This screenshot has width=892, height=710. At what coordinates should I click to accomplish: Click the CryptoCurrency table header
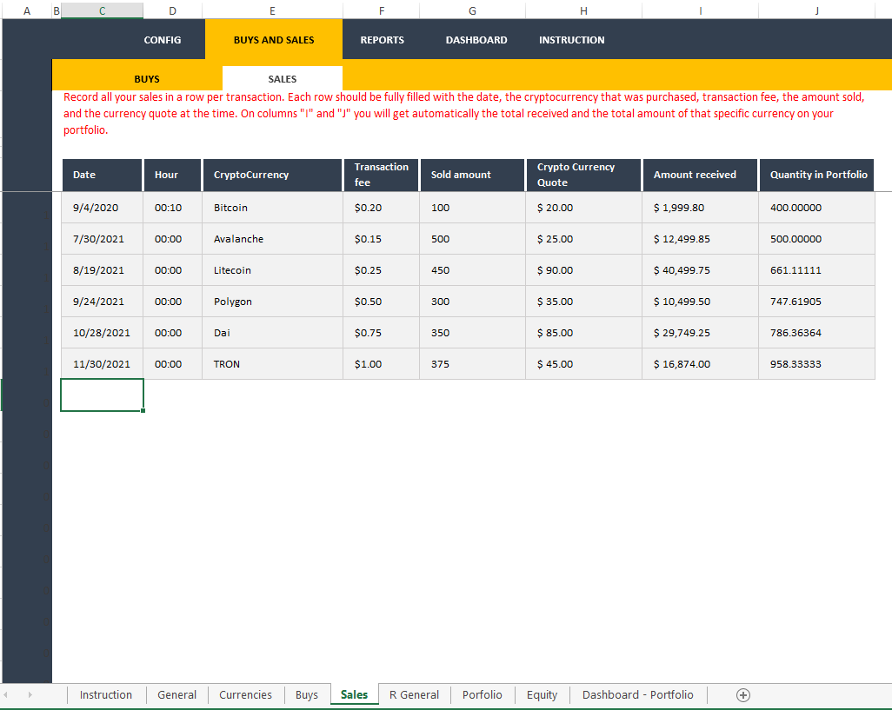point(272,175)
